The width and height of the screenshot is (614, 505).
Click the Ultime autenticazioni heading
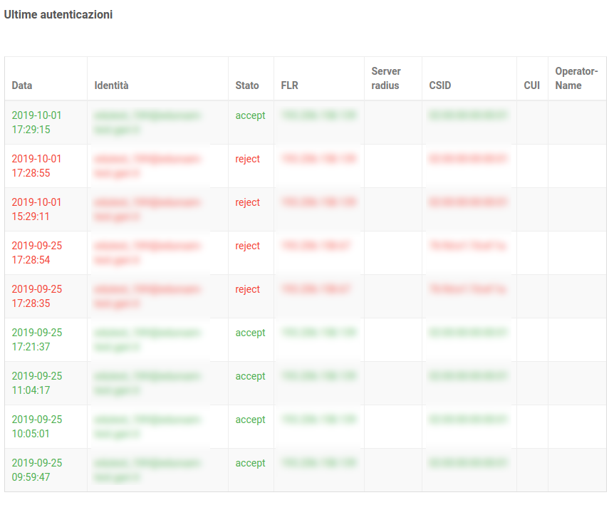(58, 14)
